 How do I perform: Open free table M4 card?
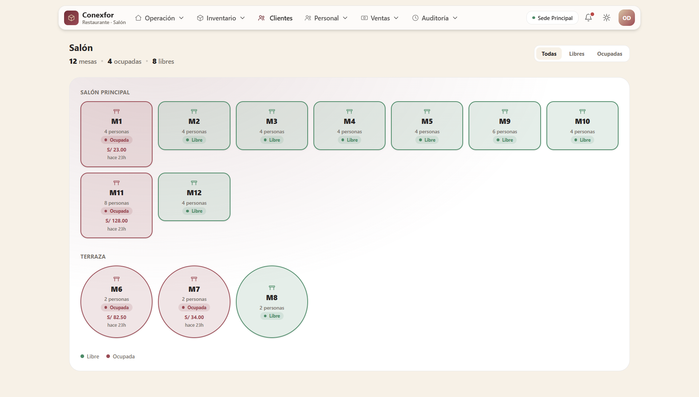349,126
